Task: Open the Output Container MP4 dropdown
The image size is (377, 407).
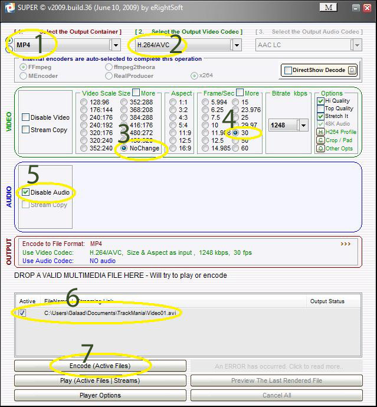Action: point(116,45)
